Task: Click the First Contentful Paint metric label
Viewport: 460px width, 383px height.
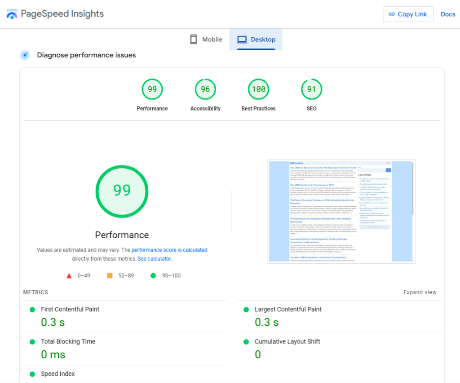Action: tap(70, 309)
